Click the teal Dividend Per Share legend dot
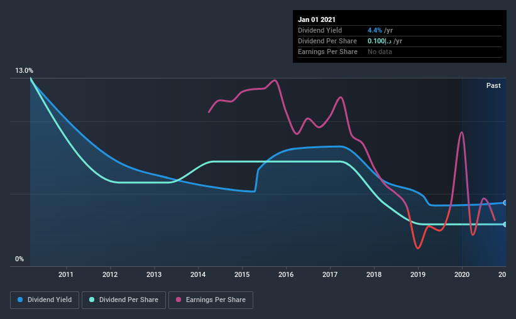This screenshot has height=319, width=516. coord(92,300)
